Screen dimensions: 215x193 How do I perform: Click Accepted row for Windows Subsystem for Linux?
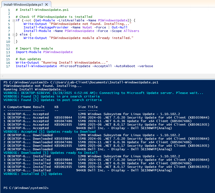click(x=92, y=114)
